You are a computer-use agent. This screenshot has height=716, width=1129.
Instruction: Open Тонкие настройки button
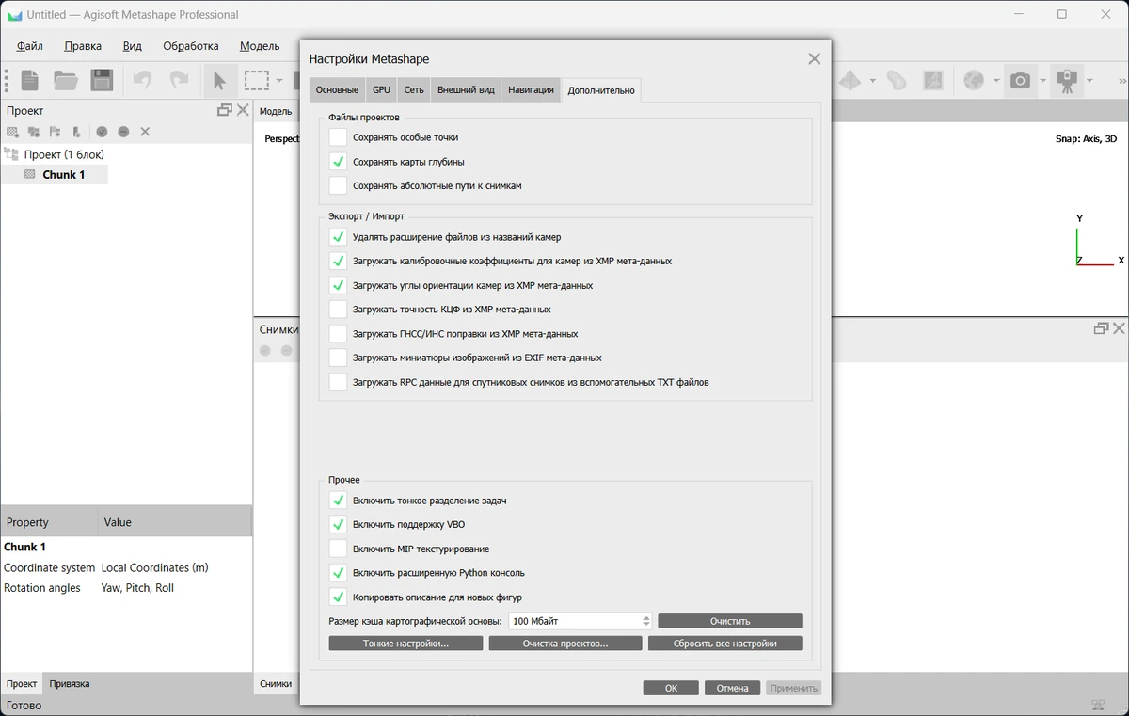pos(405,644)
